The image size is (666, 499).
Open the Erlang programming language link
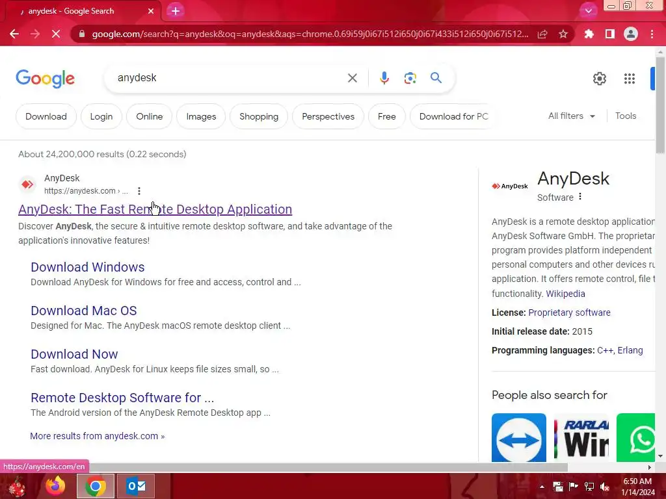point(630,350)
